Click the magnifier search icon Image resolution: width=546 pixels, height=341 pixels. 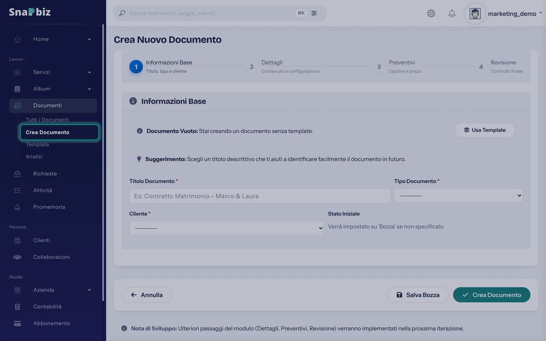pyautogui.click(x=122, y=13)
